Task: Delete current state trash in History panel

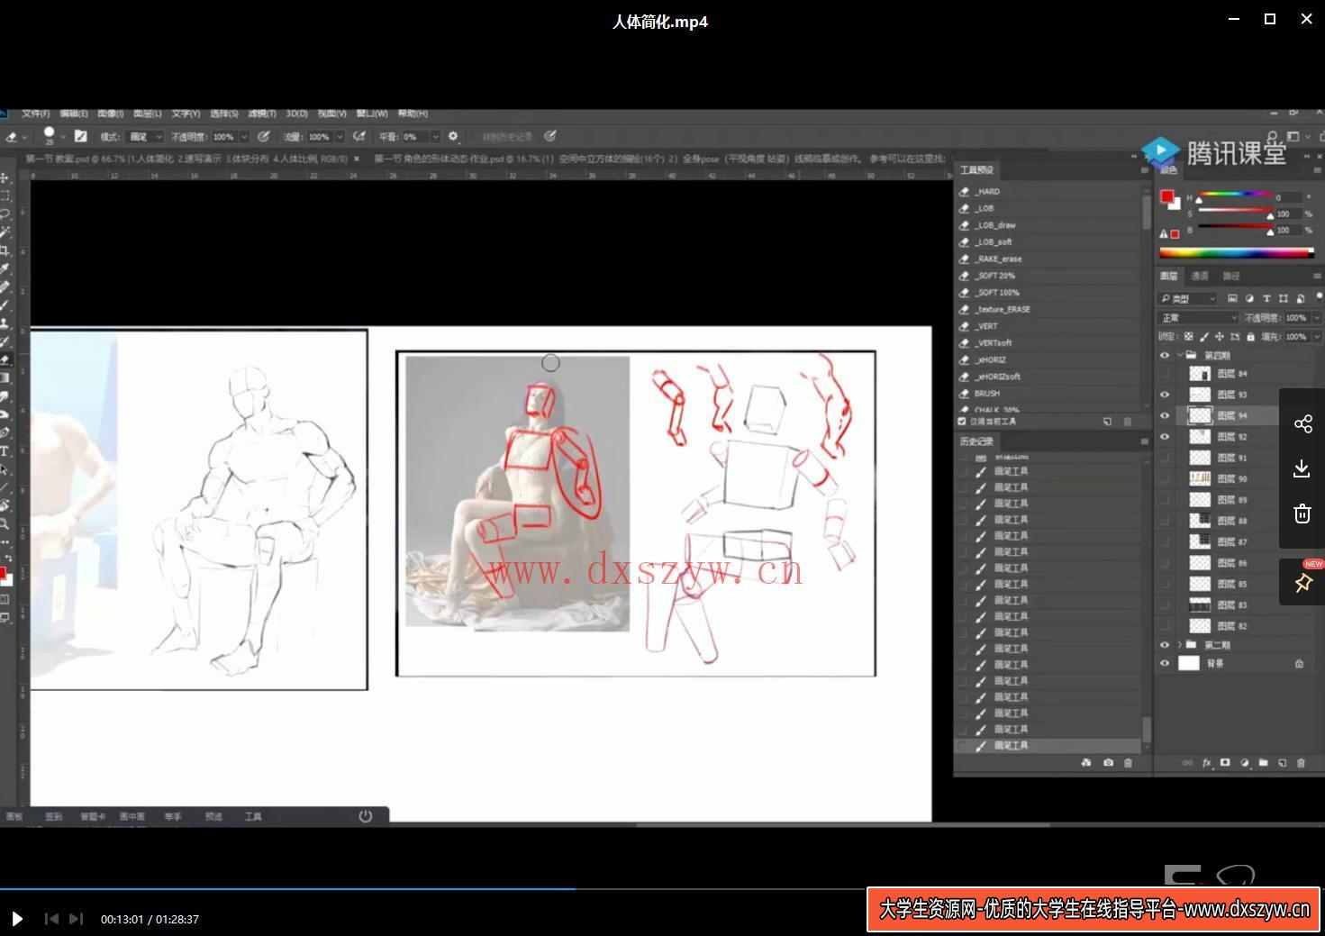Action: (1128, 763)
